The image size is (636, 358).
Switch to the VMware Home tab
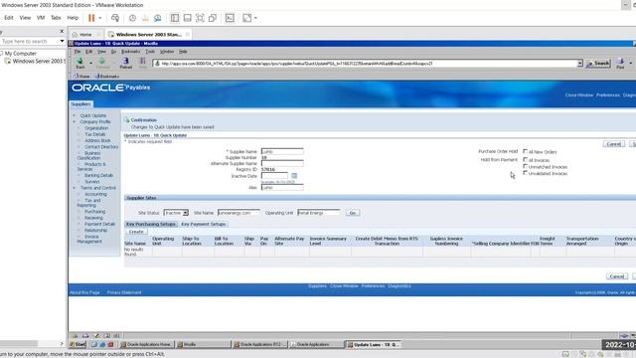tap(85, 35)
